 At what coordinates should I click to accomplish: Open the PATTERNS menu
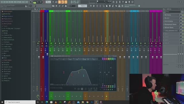coord(11,2)
